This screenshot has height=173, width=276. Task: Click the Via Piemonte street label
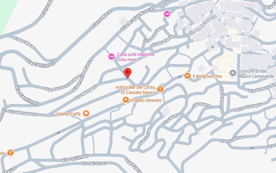pos(222,100)
